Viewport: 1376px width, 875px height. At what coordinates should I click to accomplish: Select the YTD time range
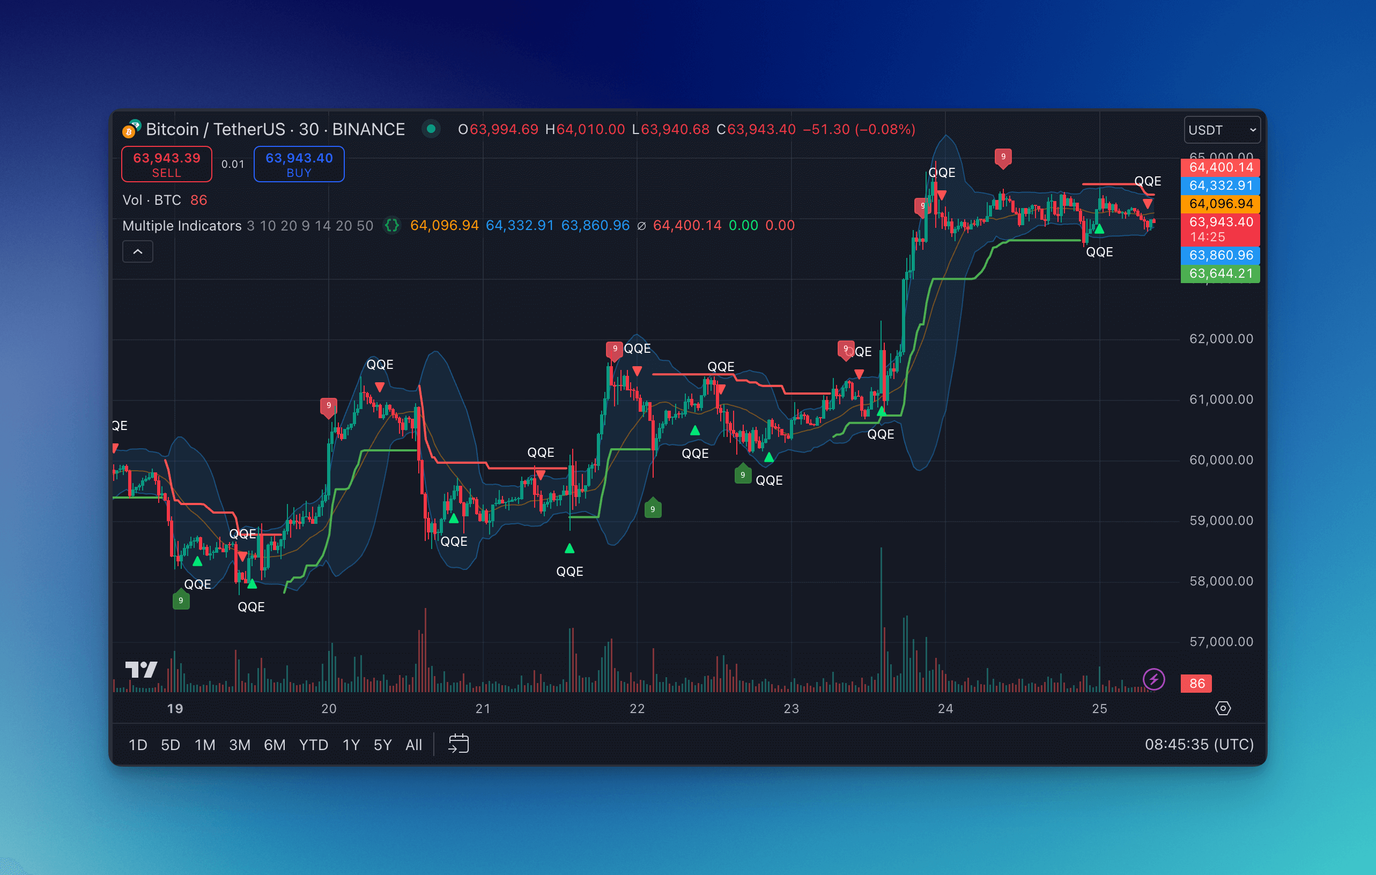click(314, 745)
